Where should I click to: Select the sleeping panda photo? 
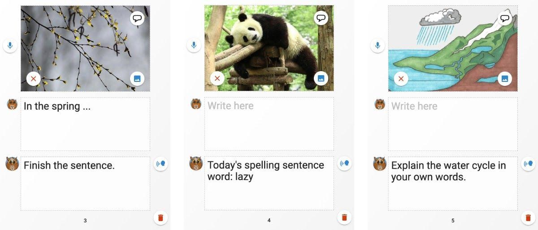coord(269,48)
